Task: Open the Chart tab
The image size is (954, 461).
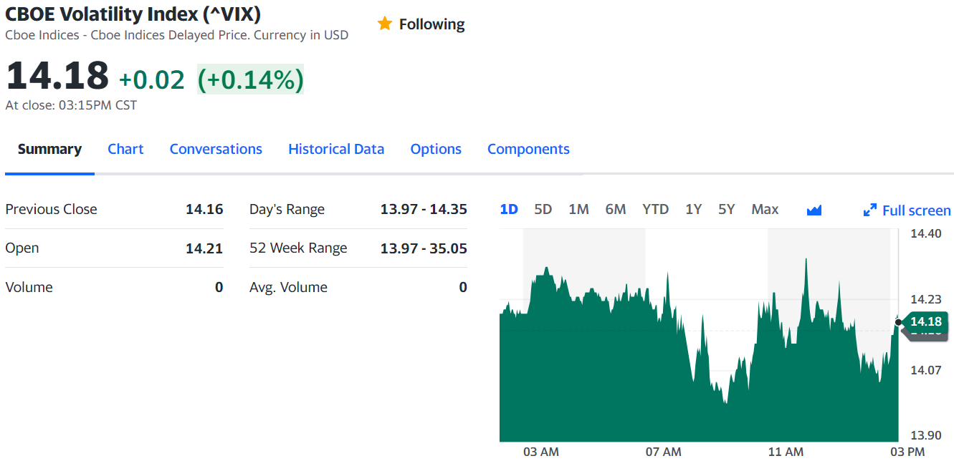Action: coord(125,149)
